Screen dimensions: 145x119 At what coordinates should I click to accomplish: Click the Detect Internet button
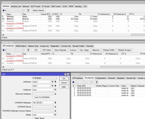click(38, 10)
